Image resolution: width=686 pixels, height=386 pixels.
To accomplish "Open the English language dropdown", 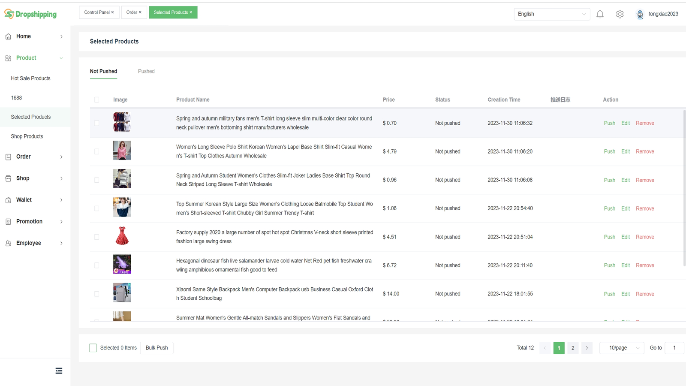I will pos(552,14).
